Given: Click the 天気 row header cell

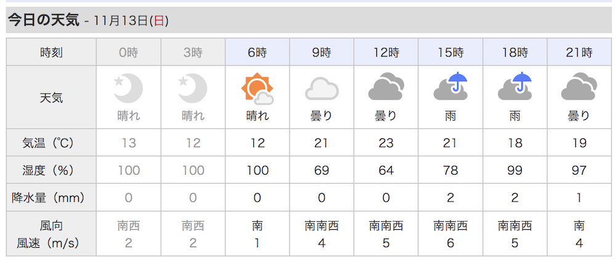Looking at the screenshot, I should [x=51, y=97].
